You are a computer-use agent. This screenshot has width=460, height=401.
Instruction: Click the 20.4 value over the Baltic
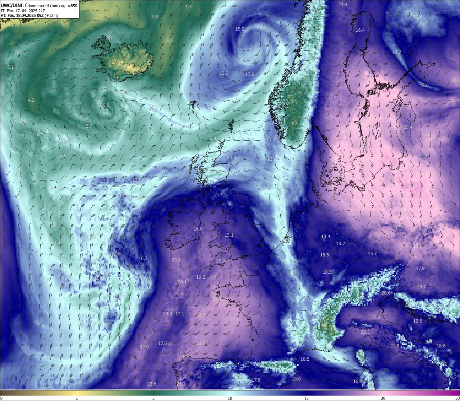(x=408, y=127)
